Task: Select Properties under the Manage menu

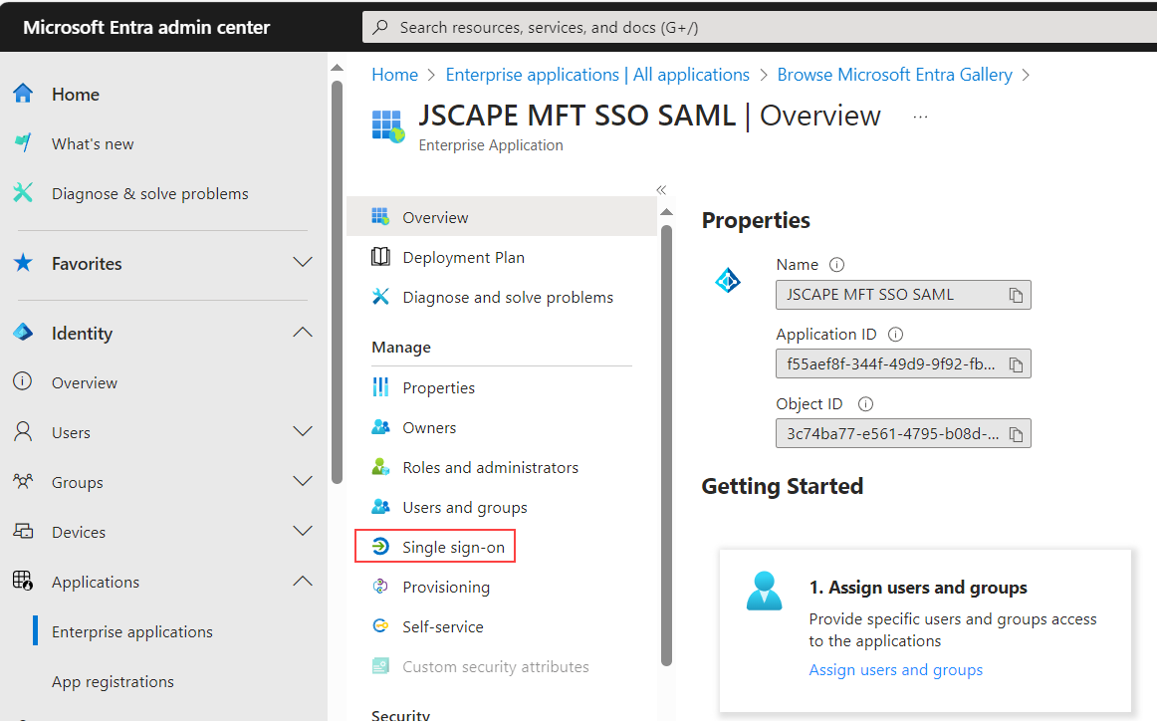Action: pyautogui.click(x=439, y=387)
